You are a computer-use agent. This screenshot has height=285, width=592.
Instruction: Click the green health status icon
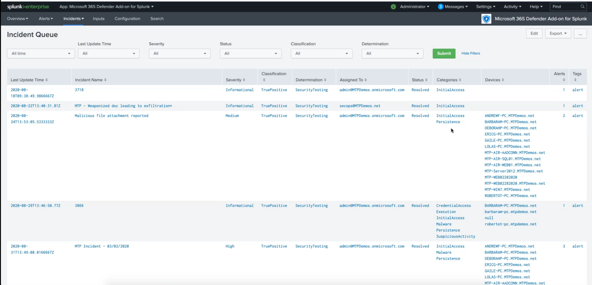(x=393, y=7)
